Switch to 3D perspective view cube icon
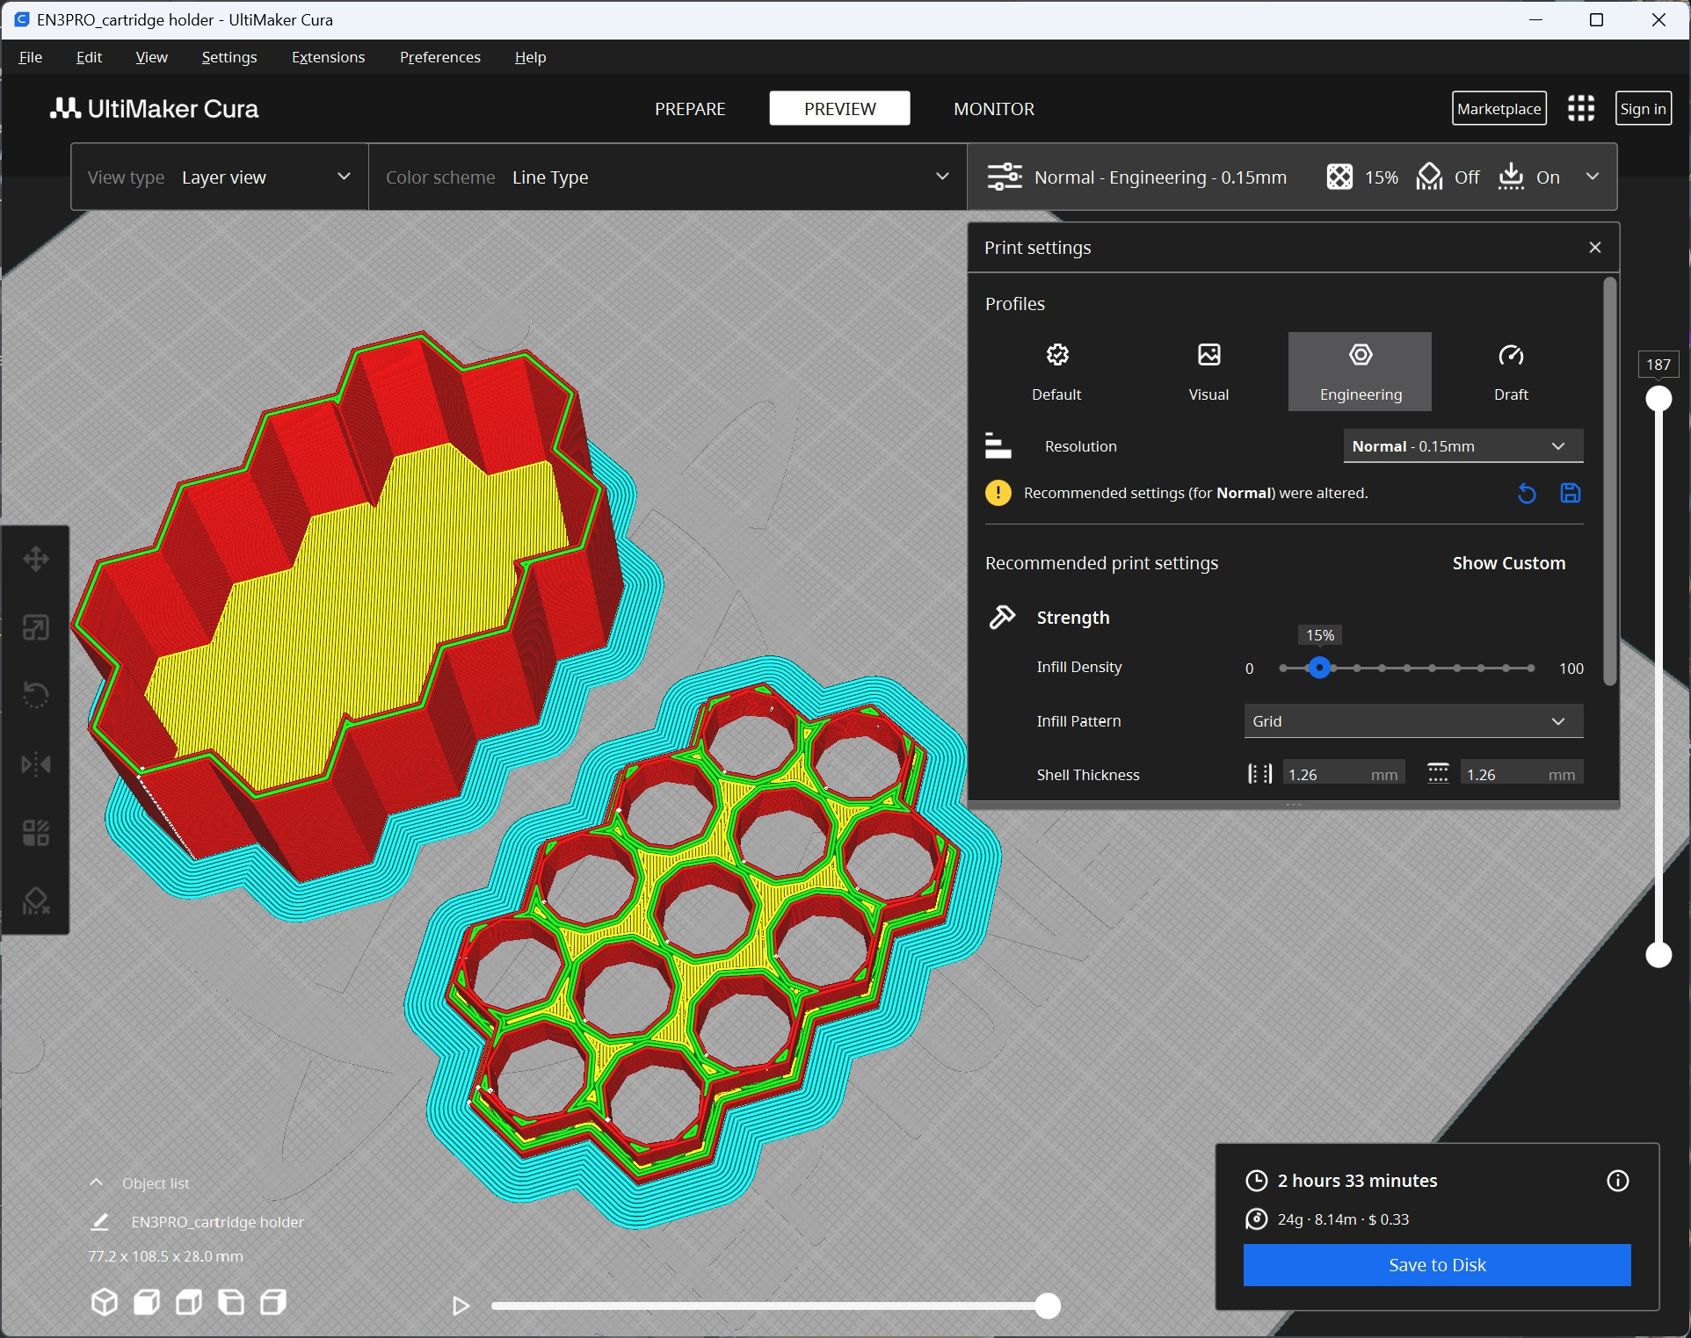This screenshot has height=1338, width=1691. 105,1302
